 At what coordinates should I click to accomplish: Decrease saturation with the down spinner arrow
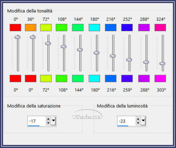click(48, 123)
